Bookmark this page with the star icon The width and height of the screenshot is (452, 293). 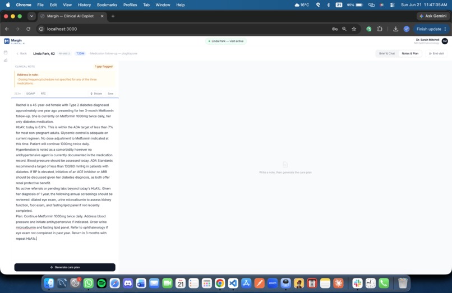coord(354,29)
